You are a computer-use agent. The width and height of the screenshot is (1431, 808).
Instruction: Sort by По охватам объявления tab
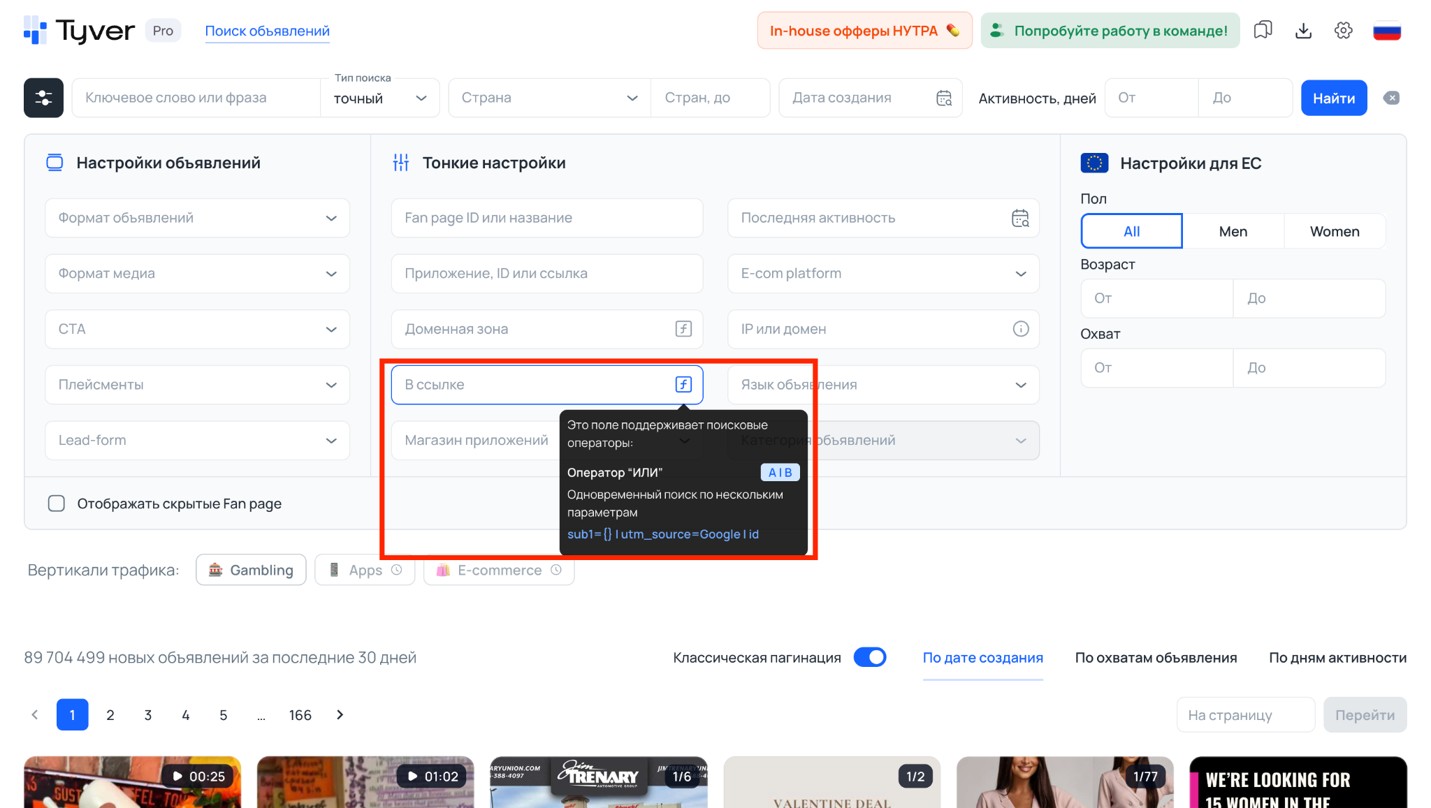pos(1156,657)
